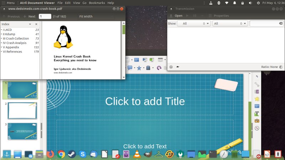The image size is (285, 160).
Task: Close the Index sidebar panel
Action: tap(36, 24)
